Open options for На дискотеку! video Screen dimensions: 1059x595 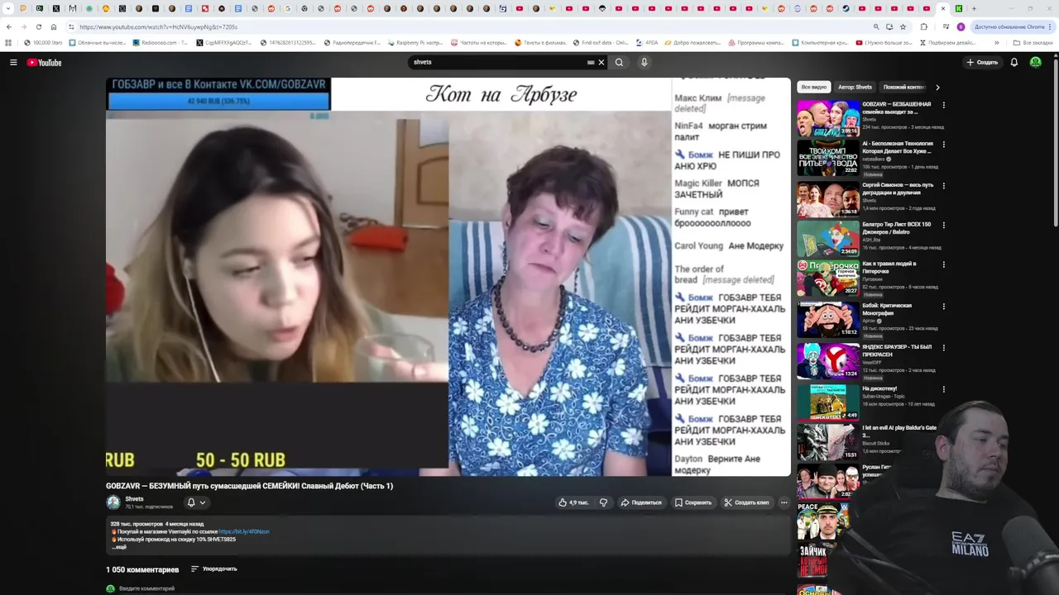(x=943, y=389)
